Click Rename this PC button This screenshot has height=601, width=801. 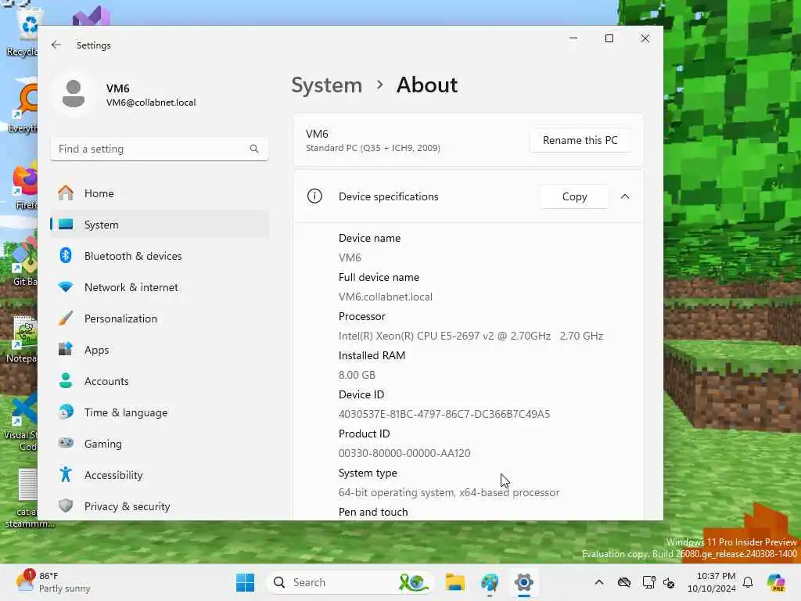click(x=580, y=141)
